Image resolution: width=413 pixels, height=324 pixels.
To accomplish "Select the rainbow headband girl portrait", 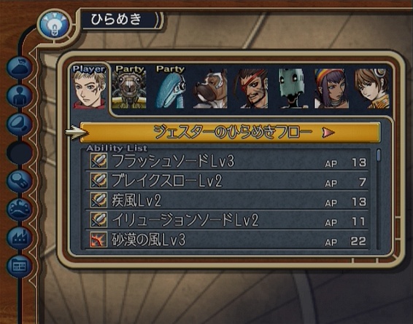I will click(332, 89).
